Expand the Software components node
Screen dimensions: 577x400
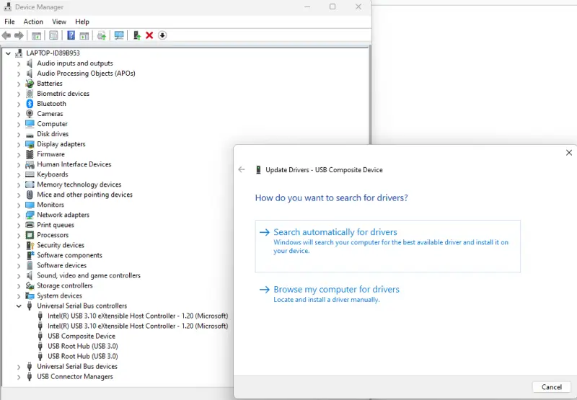(x=19, y=256)
